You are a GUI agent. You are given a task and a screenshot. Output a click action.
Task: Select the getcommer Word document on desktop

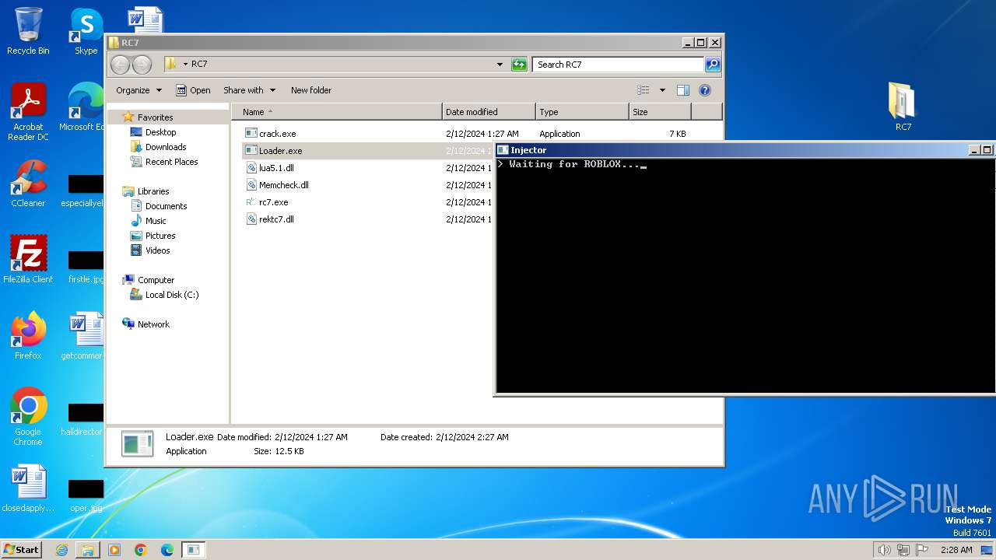pyautogui.click(x=84, y=336)
